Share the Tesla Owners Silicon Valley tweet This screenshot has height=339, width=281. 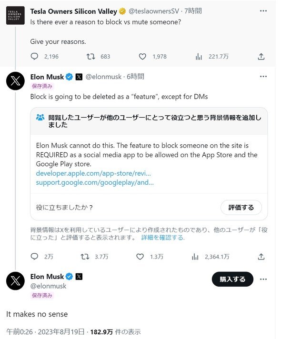[261, 57]
